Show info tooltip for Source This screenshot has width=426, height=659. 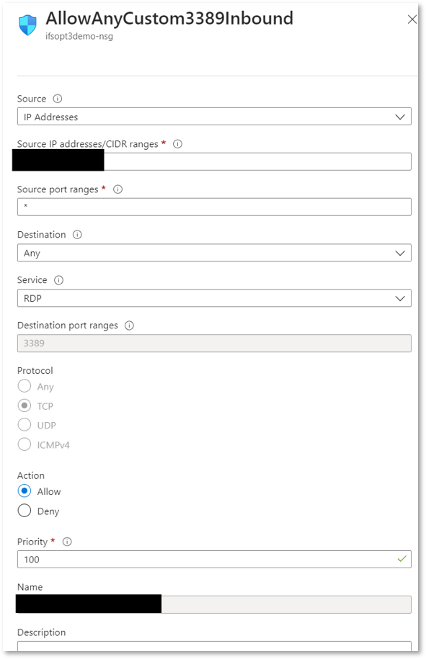point(57,99)
